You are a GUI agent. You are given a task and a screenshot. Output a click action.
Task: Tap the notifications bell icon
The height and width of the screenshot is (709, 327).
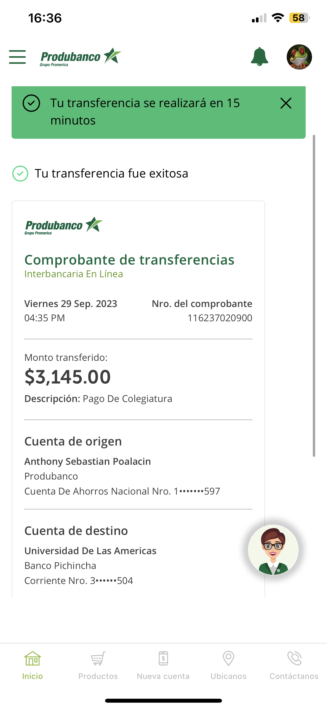coord(259,57)
